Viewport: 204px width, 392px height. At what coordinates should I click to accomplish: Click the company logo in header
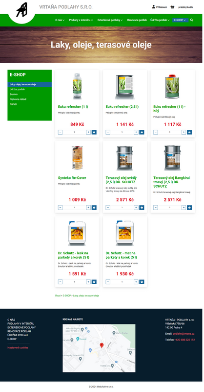(x=21, y=10)
